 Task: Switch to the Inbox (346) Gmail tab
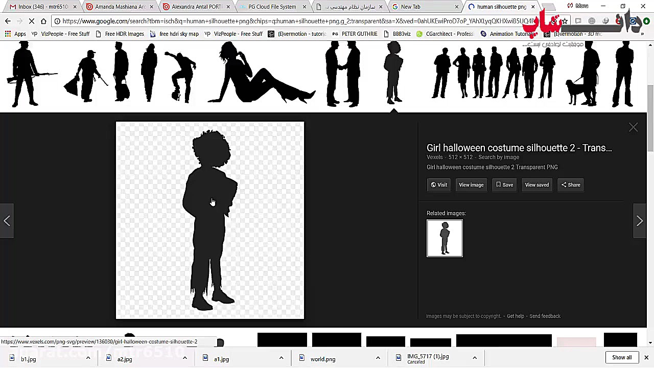point(42,7)
